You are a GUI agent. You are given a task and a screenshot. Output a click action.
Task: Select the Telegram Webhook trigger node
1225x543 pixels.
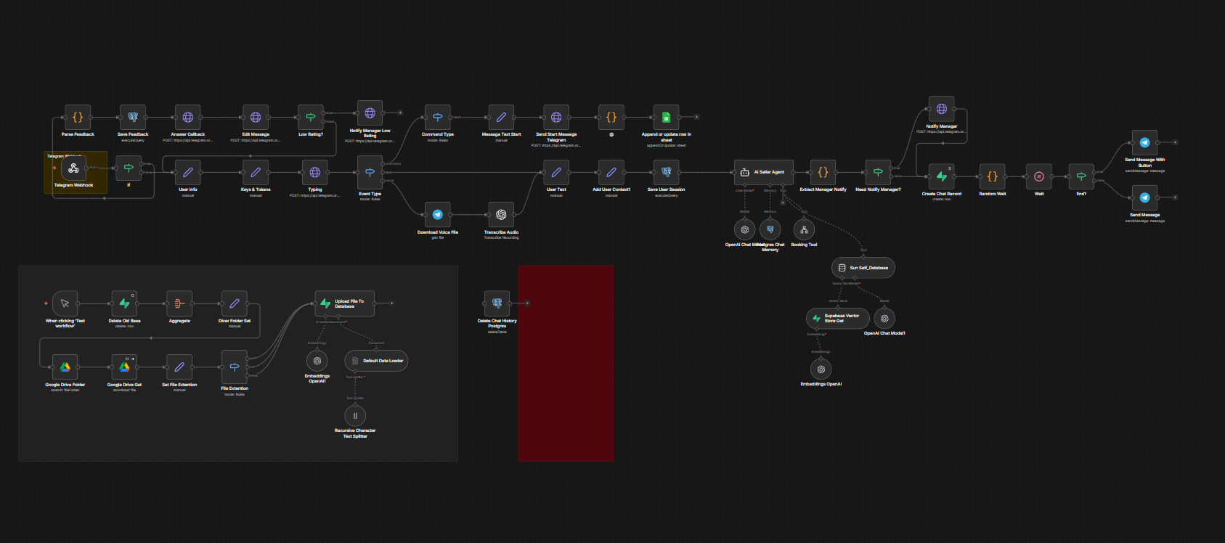point(73,168)
